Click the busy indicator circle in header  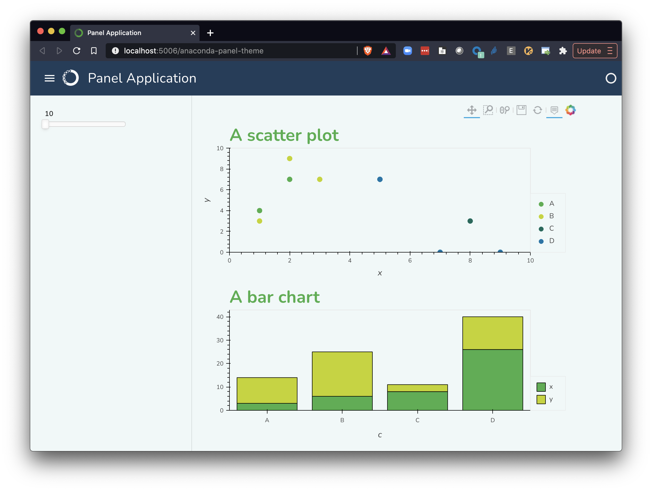pos(611,78)
